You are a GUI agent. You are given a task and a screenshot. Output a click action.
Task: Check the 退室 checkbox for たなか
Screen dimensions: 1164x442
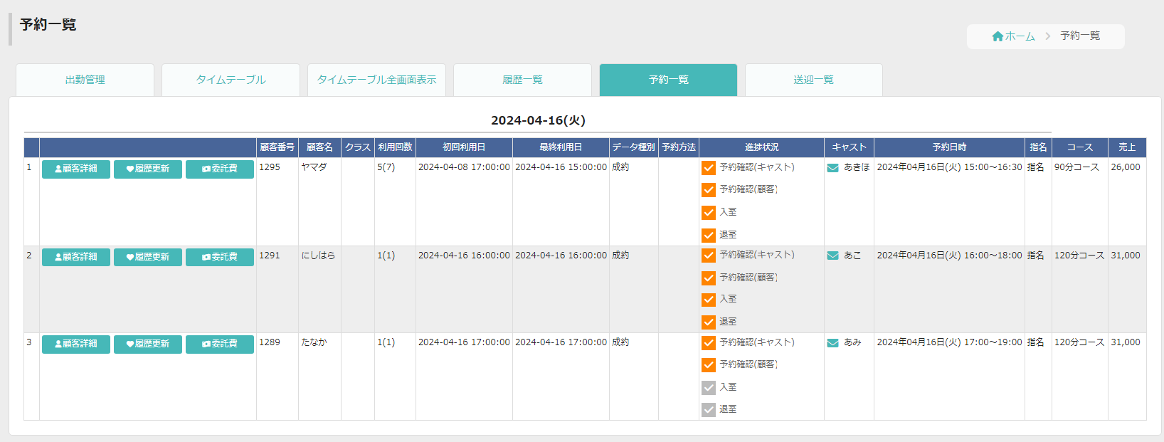coord(709,410)
